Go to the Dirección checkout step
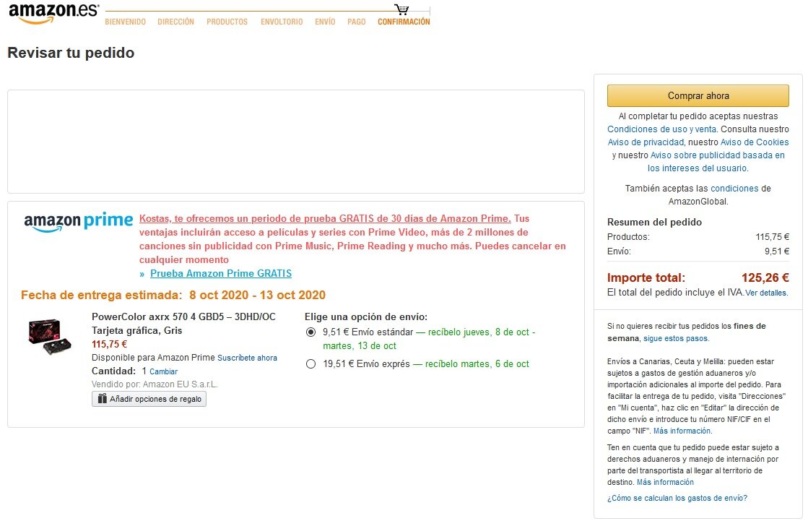This screenshot has height=521, width=808. click(x=175, y=22)
